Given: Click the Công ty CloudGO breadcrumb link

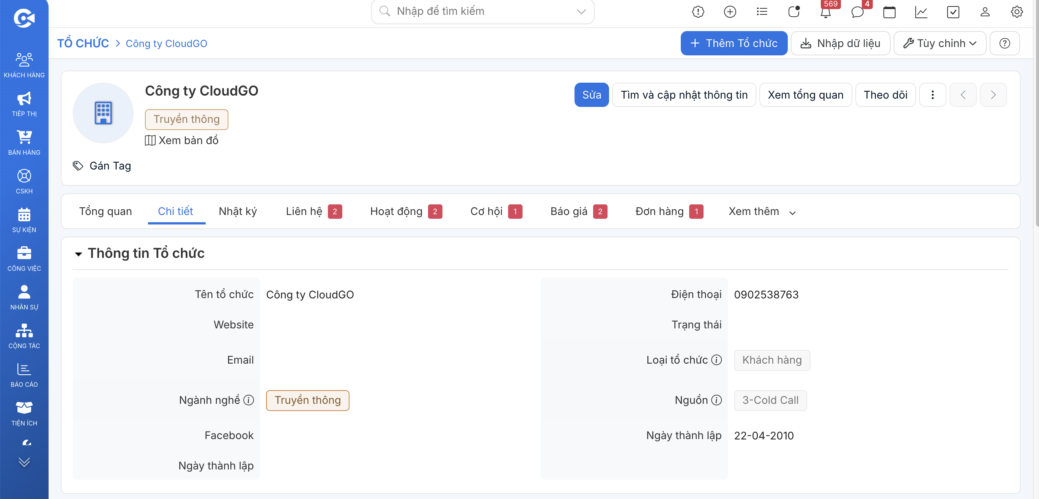Looking at the screenshot, I should pos(166,44).
